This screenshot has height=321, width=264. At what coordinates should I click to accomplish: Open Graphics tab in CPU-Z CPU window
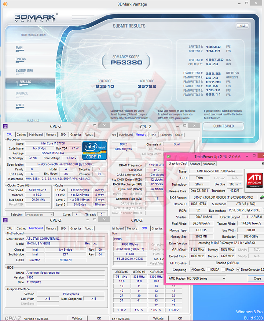(76, 134)
